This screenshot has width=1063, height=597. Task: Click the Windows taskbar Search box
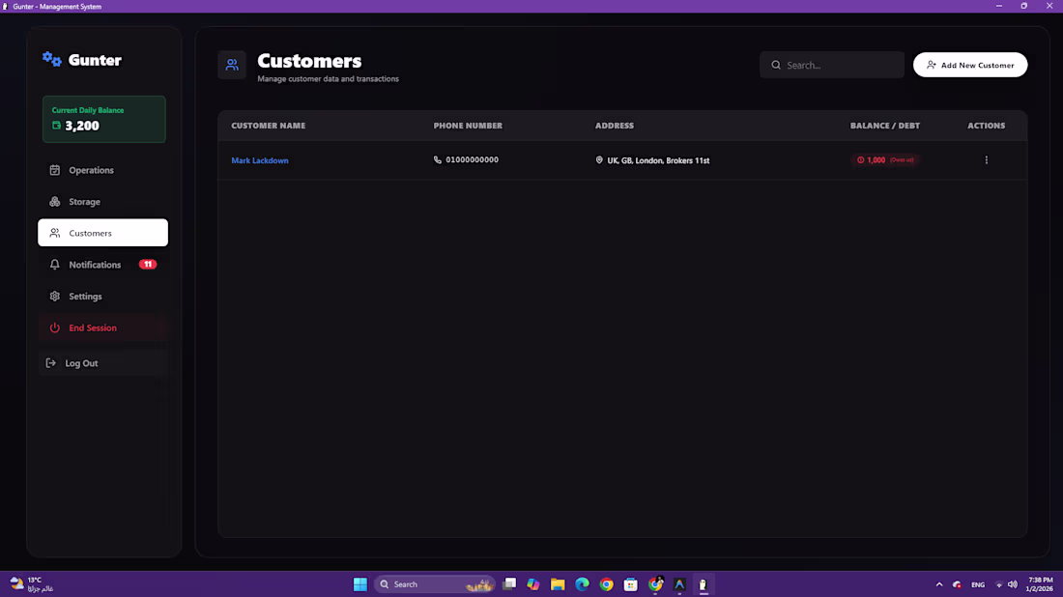(x=435, y=584)
